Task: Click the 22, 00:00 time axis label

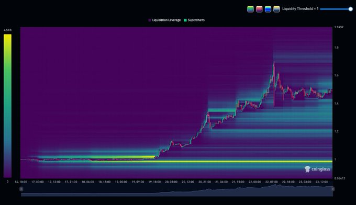Action: tap(255, 182)
